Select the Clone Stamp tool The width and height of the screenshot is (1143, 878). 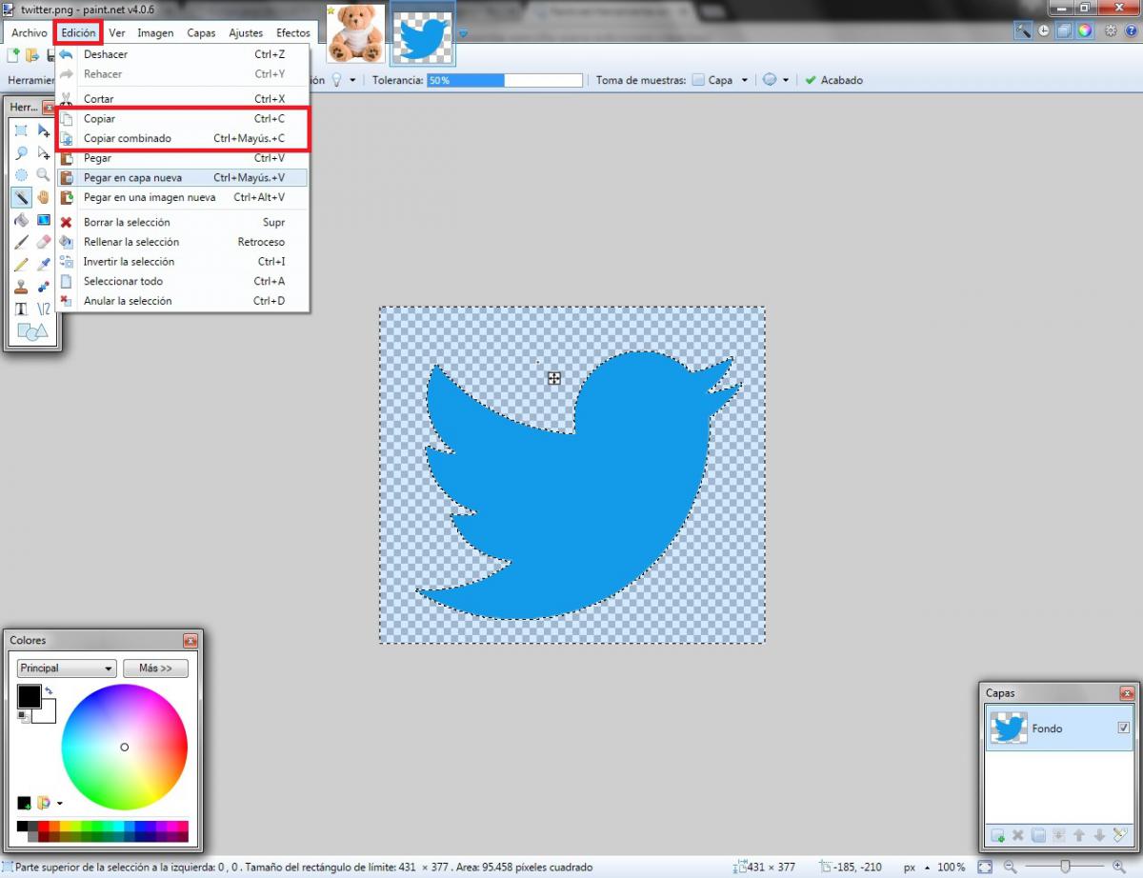(x=21, y=286)
